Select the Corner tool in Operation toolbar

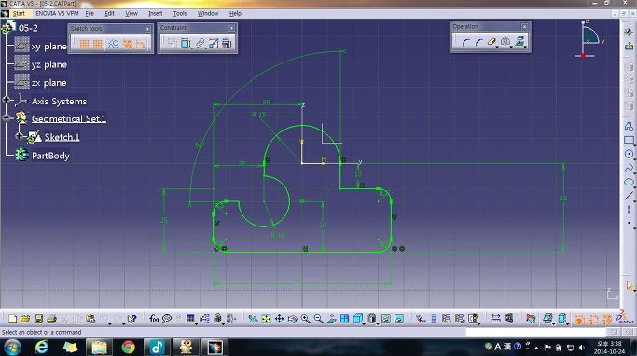tap(466, 42)
